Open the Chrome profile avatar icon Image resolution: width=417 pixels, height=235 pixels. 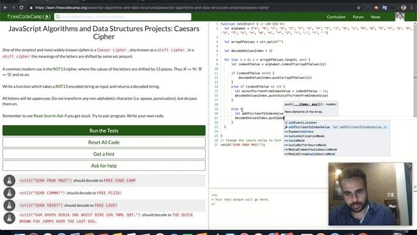tap(403, 8)
